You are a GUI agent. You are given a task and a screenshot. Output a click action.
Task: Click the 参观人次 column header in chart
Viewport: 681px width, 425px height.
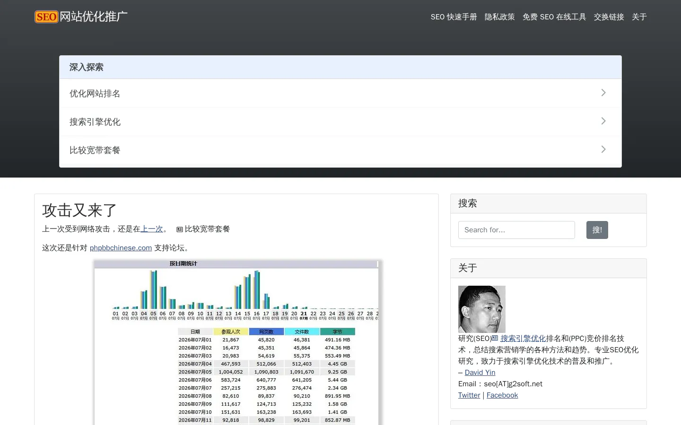231,331
